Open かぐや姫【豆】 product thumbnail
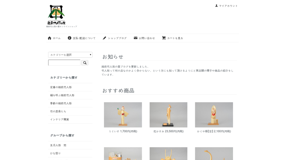Viewport: 285px width, 160px height. (x=214, y=114)
